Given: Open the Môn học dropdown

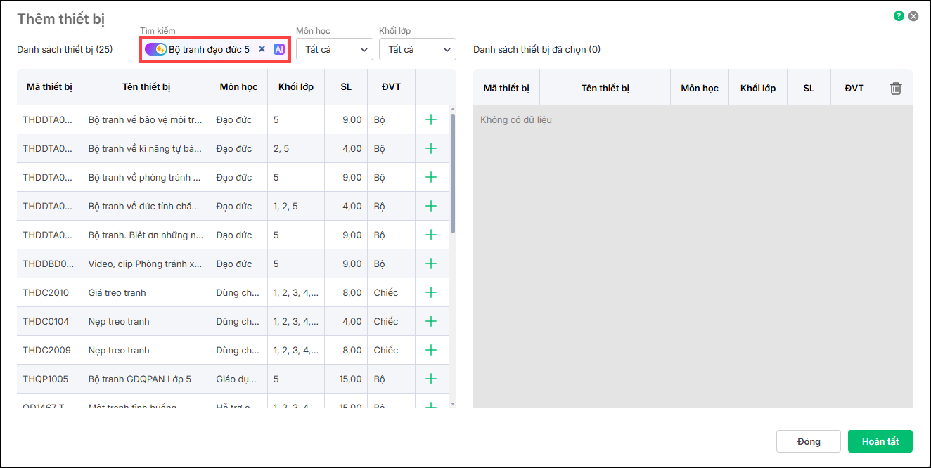Looking at the screenshot, I should [x=335, y=49].
